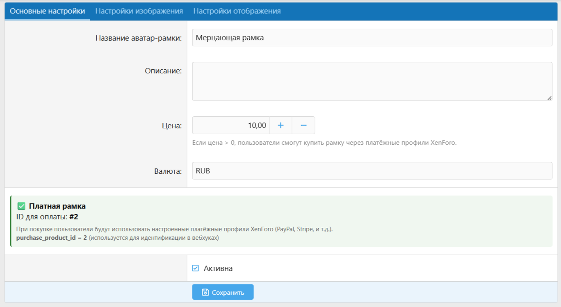Click the hint text below the price field
This screenshot has height=307, width=561.
pyautogui.click(x=324, y=143)
